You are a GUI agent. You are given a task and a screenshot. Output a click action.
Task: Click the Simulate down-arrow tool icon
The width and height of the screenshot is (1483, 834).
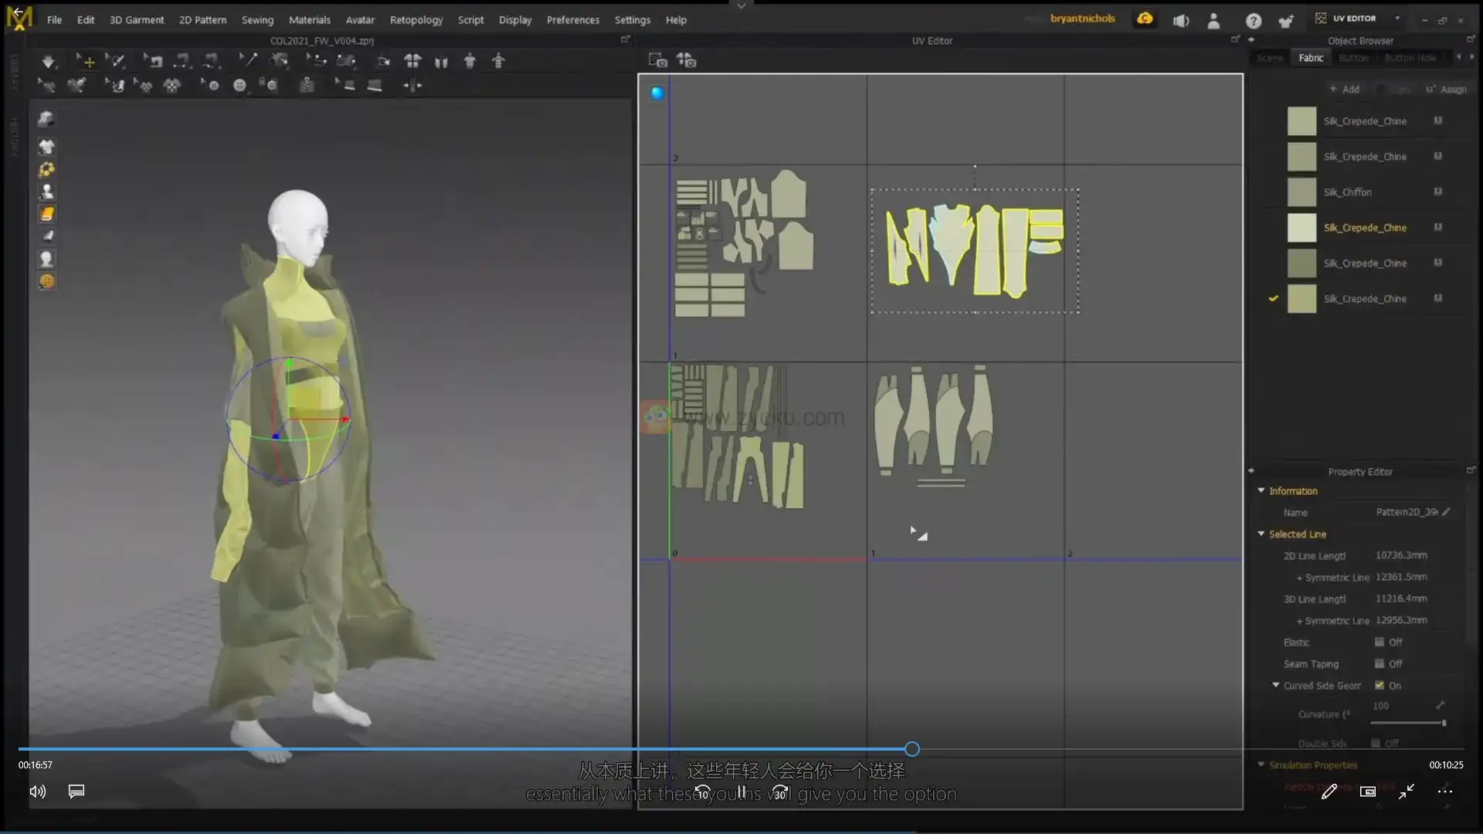pyautogui.click(x=48, y=61)
